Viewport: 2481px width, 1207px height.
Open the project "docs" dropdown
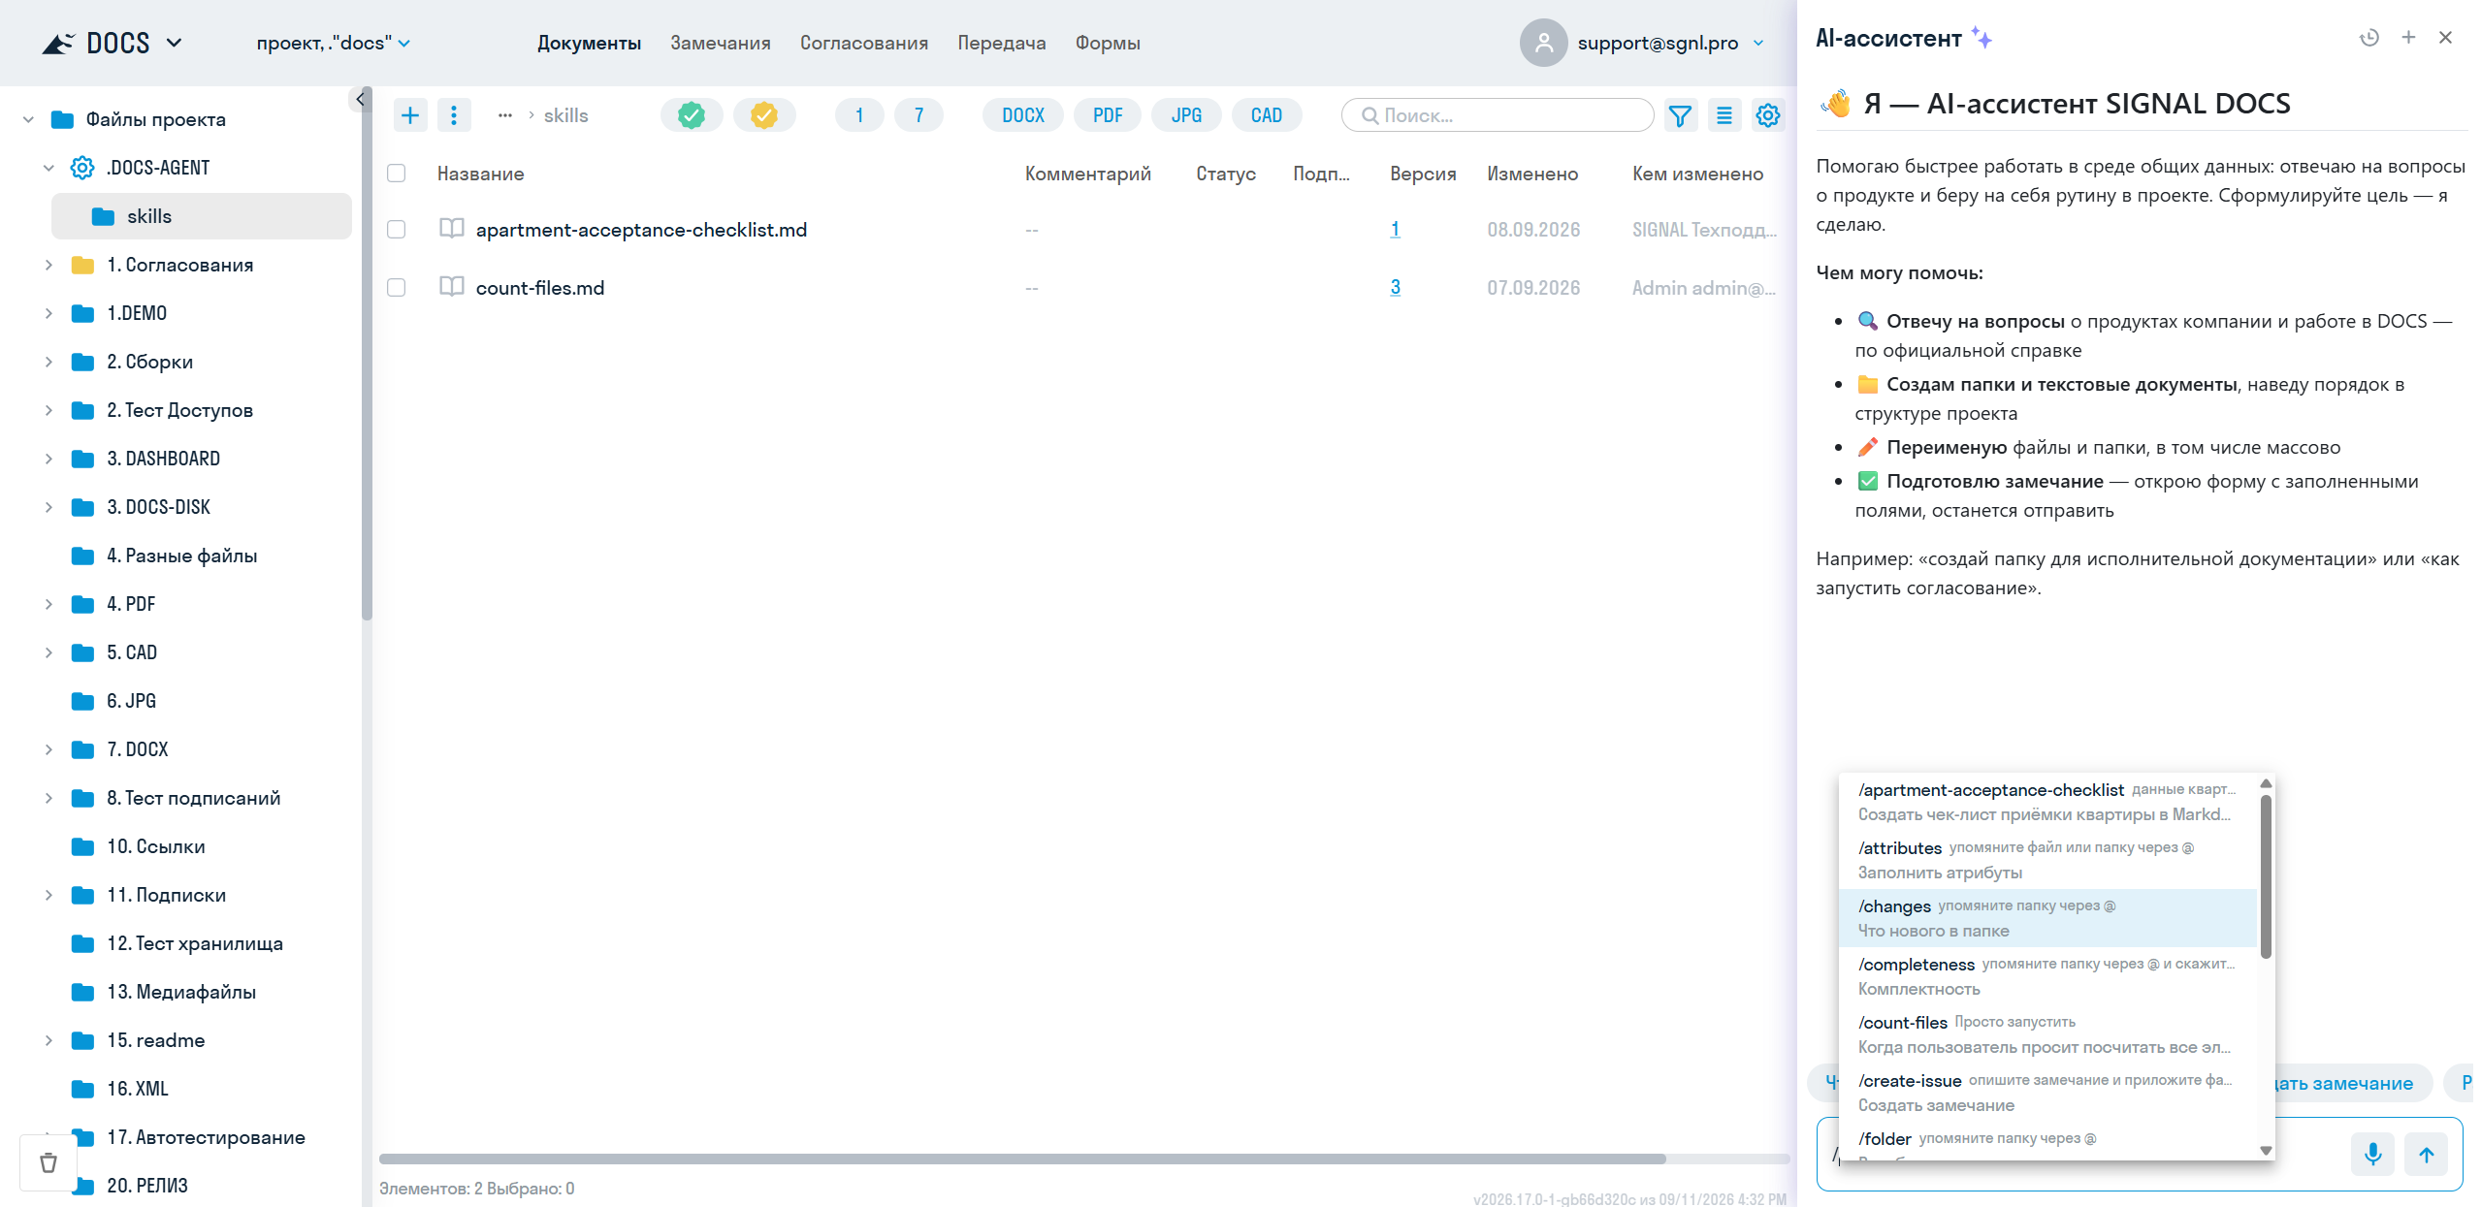coord(333,43)
